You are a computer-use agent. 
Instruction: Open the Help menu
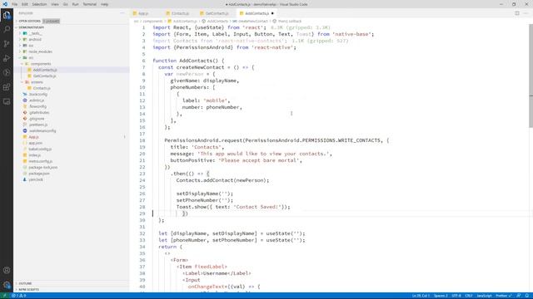click(x=104, y=4)
